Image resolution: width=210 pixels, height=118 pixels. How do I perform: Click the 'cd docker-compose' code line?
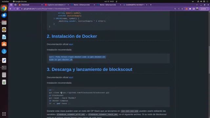click(x=58, y=101)
